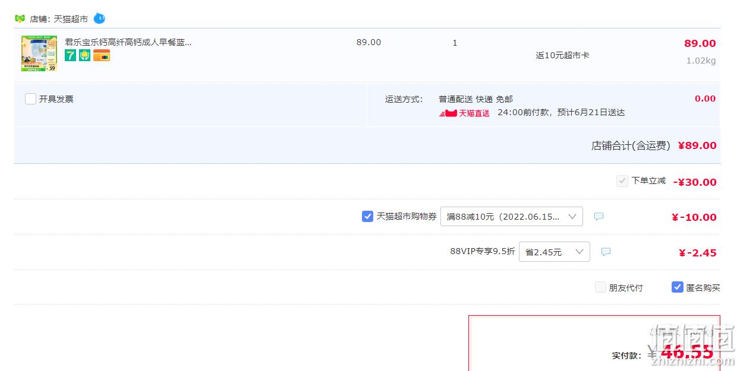Click the orange credit card payment icon
Image resolution: width=740 pixels, height=371 pixels.
102,55
